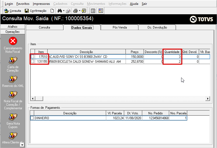Click the binoculars search icon

(x=60, y=11)
